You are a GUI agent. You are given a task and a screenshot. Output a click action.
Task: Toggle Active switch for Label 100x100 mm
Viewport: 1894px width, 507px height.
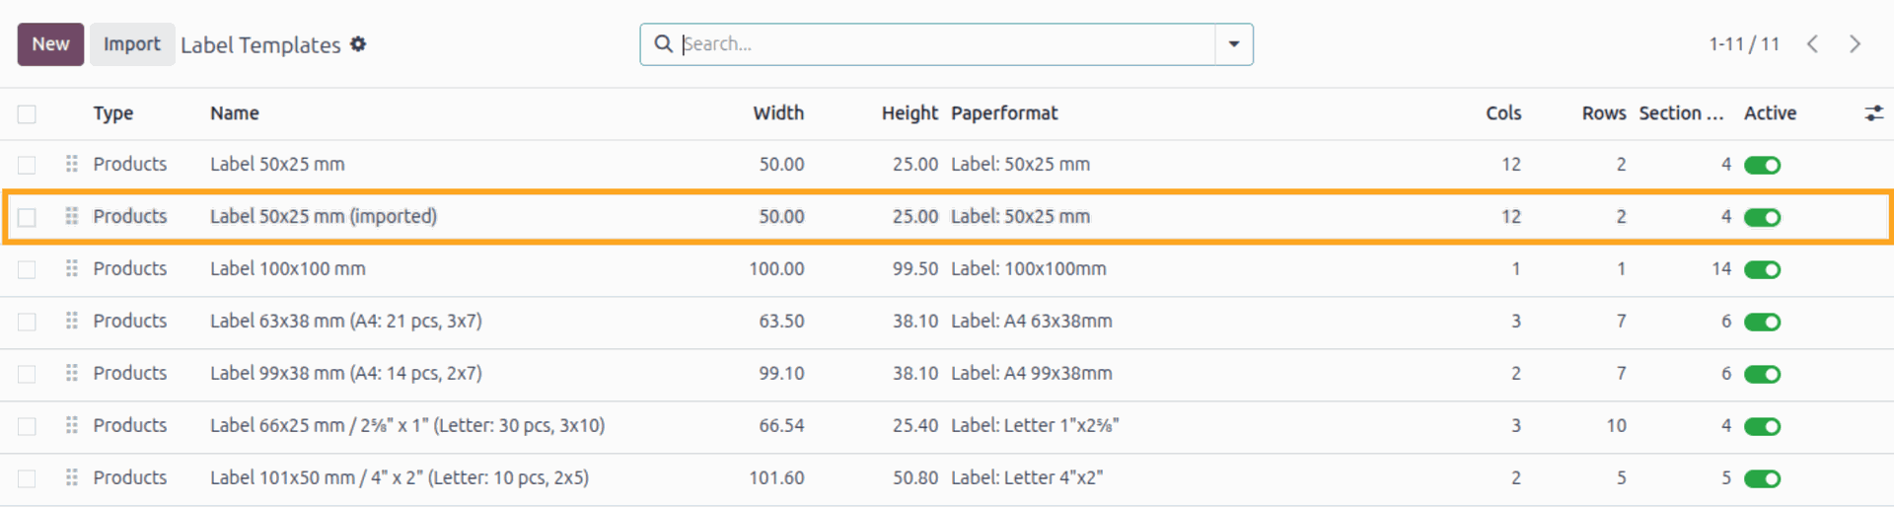point(1762,269)
